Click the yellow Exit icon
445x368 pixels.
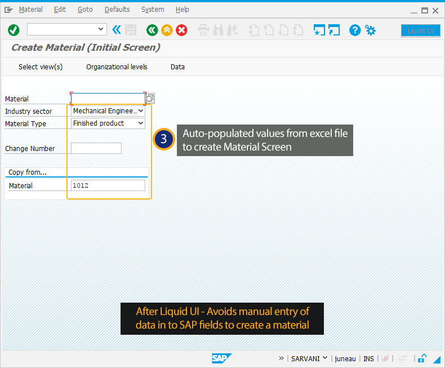pos(167,30)
